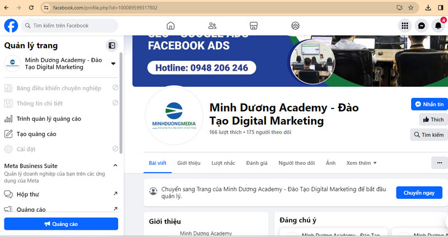
Task: Open the Friends icon in top navigation
Action: 212,26
